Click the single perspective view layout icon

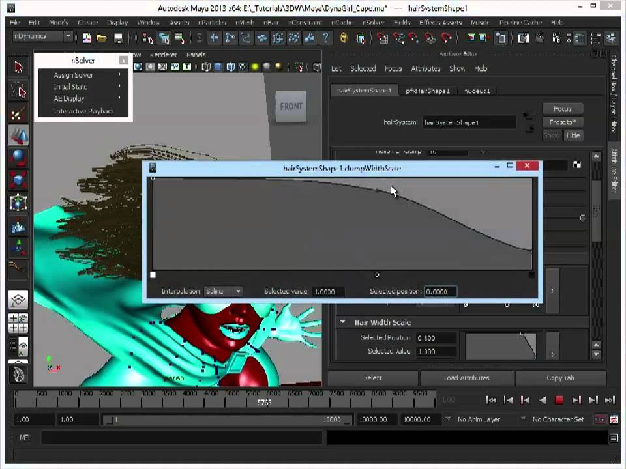18,300
